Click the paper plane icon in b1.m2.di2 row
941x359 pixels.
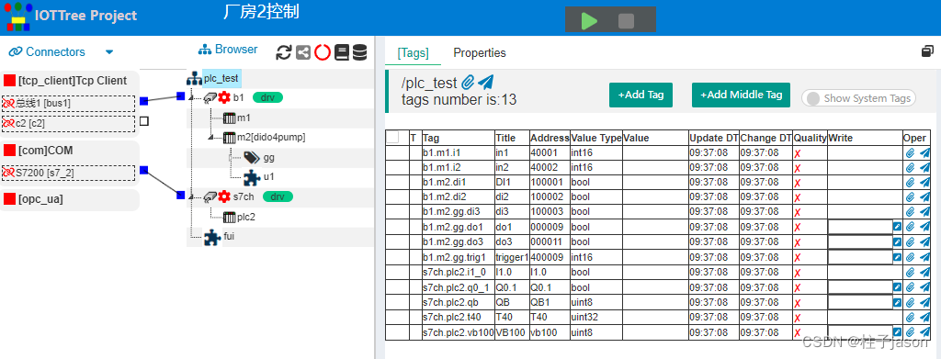tap(924, 197)
